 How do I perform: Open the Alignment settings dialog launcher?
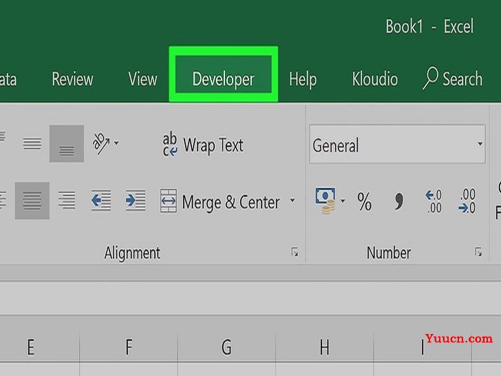coord(295,253)
